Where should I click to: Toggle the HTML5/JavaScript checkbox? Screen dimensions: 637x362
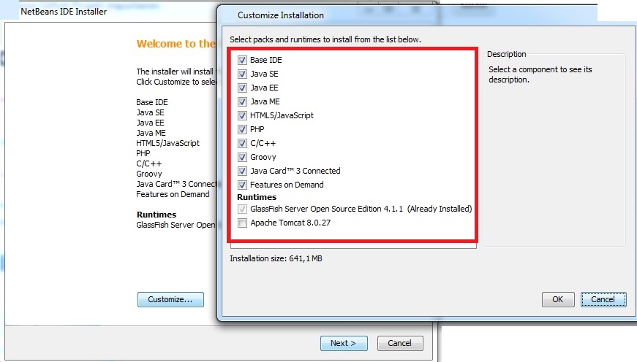[242, 115]
